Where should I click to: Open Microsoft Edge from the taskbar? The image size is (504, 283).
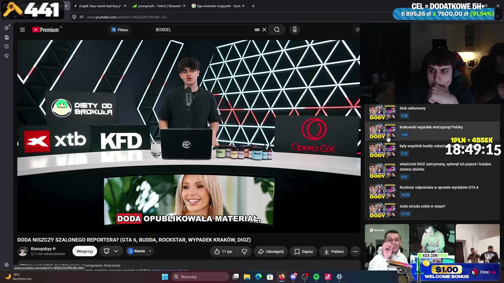[x=258, y=277]
